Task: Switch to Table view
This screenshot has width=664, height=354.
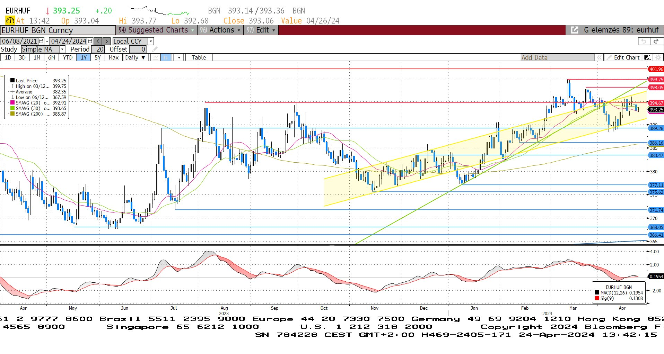Action: (199, 57)
